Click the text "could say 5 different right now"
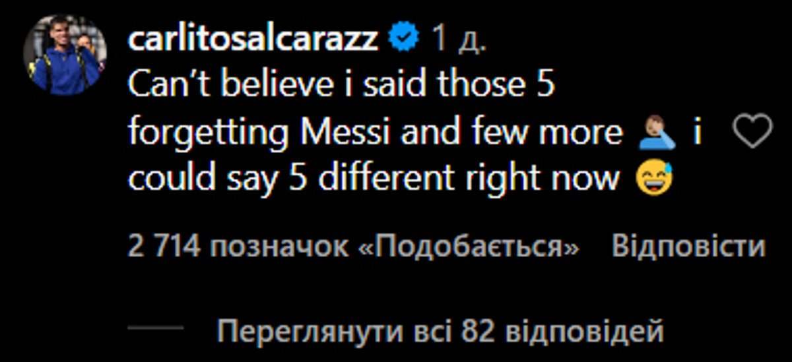 [x=374, y=178]
